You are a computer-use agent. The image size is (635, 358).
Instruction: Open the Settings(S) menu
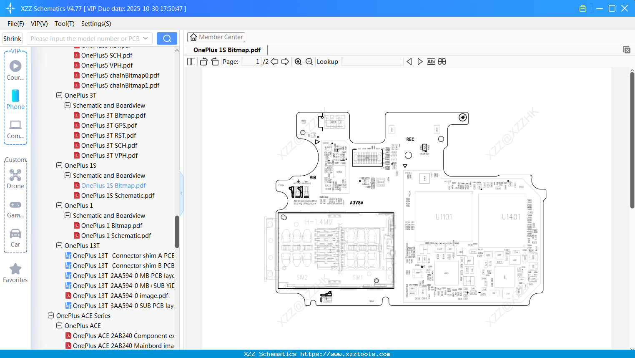click(96, 24)
